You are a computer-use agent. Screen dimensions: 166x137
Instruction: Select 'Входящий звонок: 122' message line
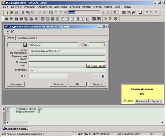[x=28, y=111]
